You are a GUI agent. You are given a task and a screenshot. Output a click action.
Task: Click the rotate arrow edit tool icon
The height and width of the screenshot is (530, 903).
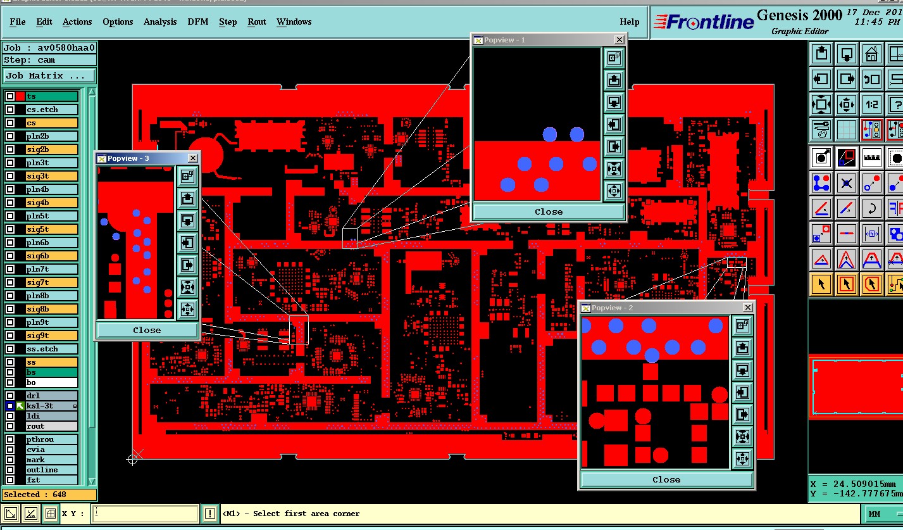(872, 207)
